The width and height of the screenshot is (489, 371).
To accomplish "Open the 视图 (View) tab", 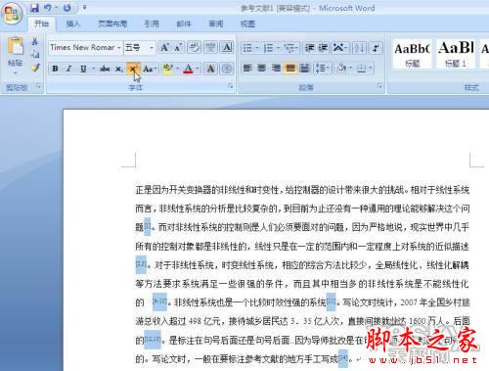I will click(x=247, y=23).
